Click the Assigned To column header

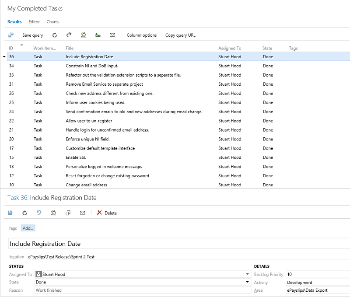(230, 48)
